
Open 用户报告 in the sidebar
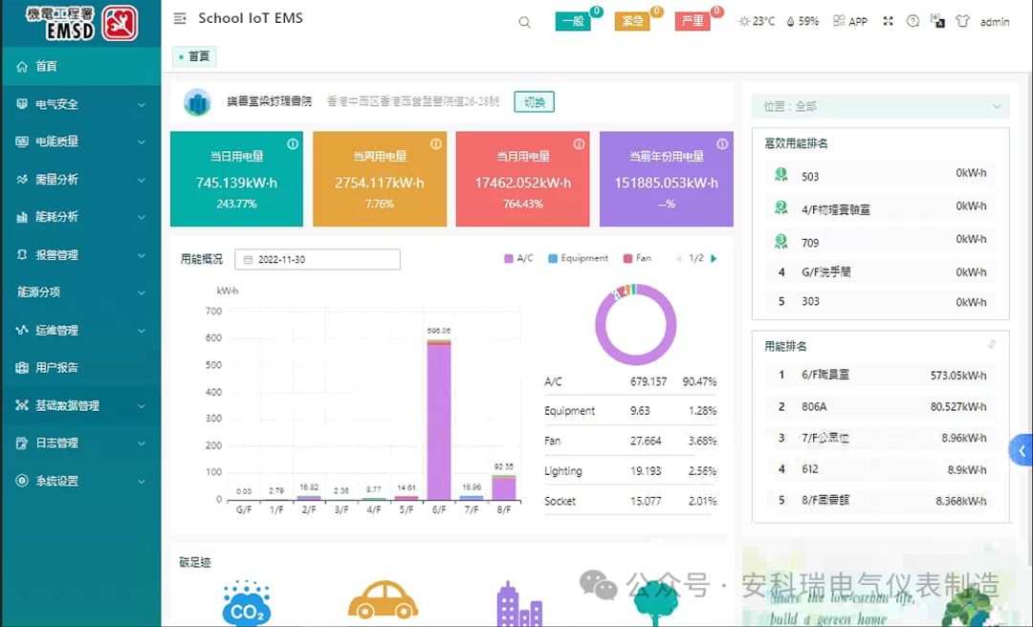(56, 367)
